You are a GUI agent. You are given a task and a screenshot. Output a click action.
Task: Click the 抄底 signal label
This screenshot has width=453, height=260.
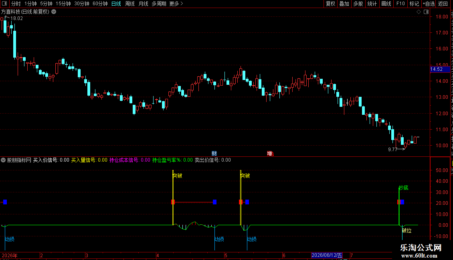pos(404,188)
